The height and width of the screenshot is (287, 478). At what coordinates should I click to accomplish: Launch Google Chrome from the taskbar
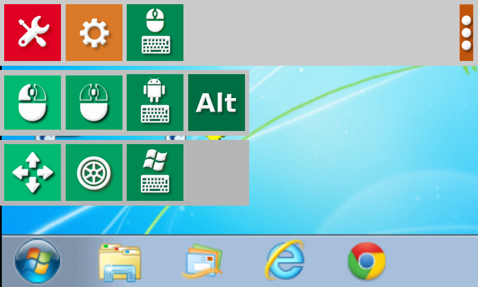click(367, 261)
